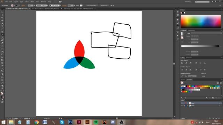Viewport: 223px width, 125px height.
Task: Select the Pen tool
Action: pyautogui.click(x=2, y=24)
